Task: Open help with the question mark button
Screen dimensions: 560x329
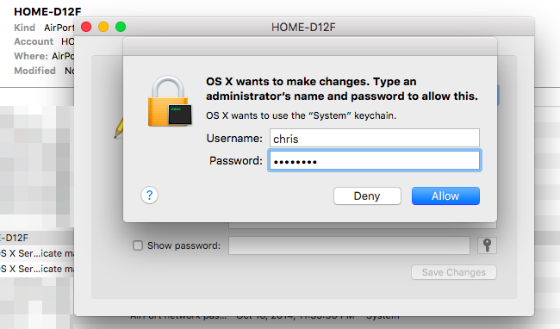Action: (149, 196)
